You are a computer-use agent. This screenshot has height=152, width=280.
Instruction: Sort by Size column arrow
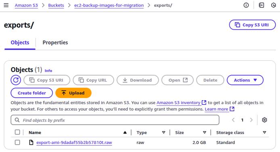click(x=205, y=132)
